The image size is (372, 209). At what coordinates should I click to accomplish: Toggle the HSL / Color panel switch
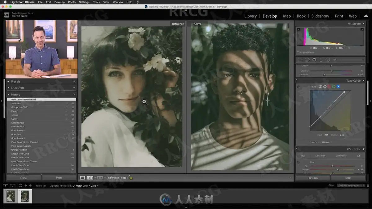click(296, 148)
